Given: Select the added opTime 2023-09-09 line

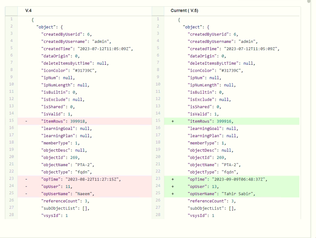Looking at the screenshot, I should click(x=227, y=179).
